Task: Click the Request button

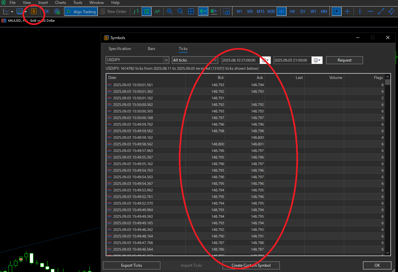Action: coord(344,60)
